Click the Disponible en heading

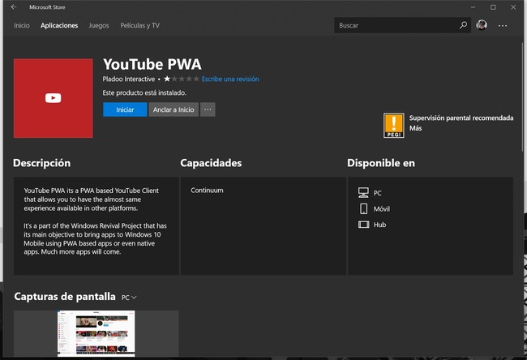pyautogui.click(x=381, y=163)
